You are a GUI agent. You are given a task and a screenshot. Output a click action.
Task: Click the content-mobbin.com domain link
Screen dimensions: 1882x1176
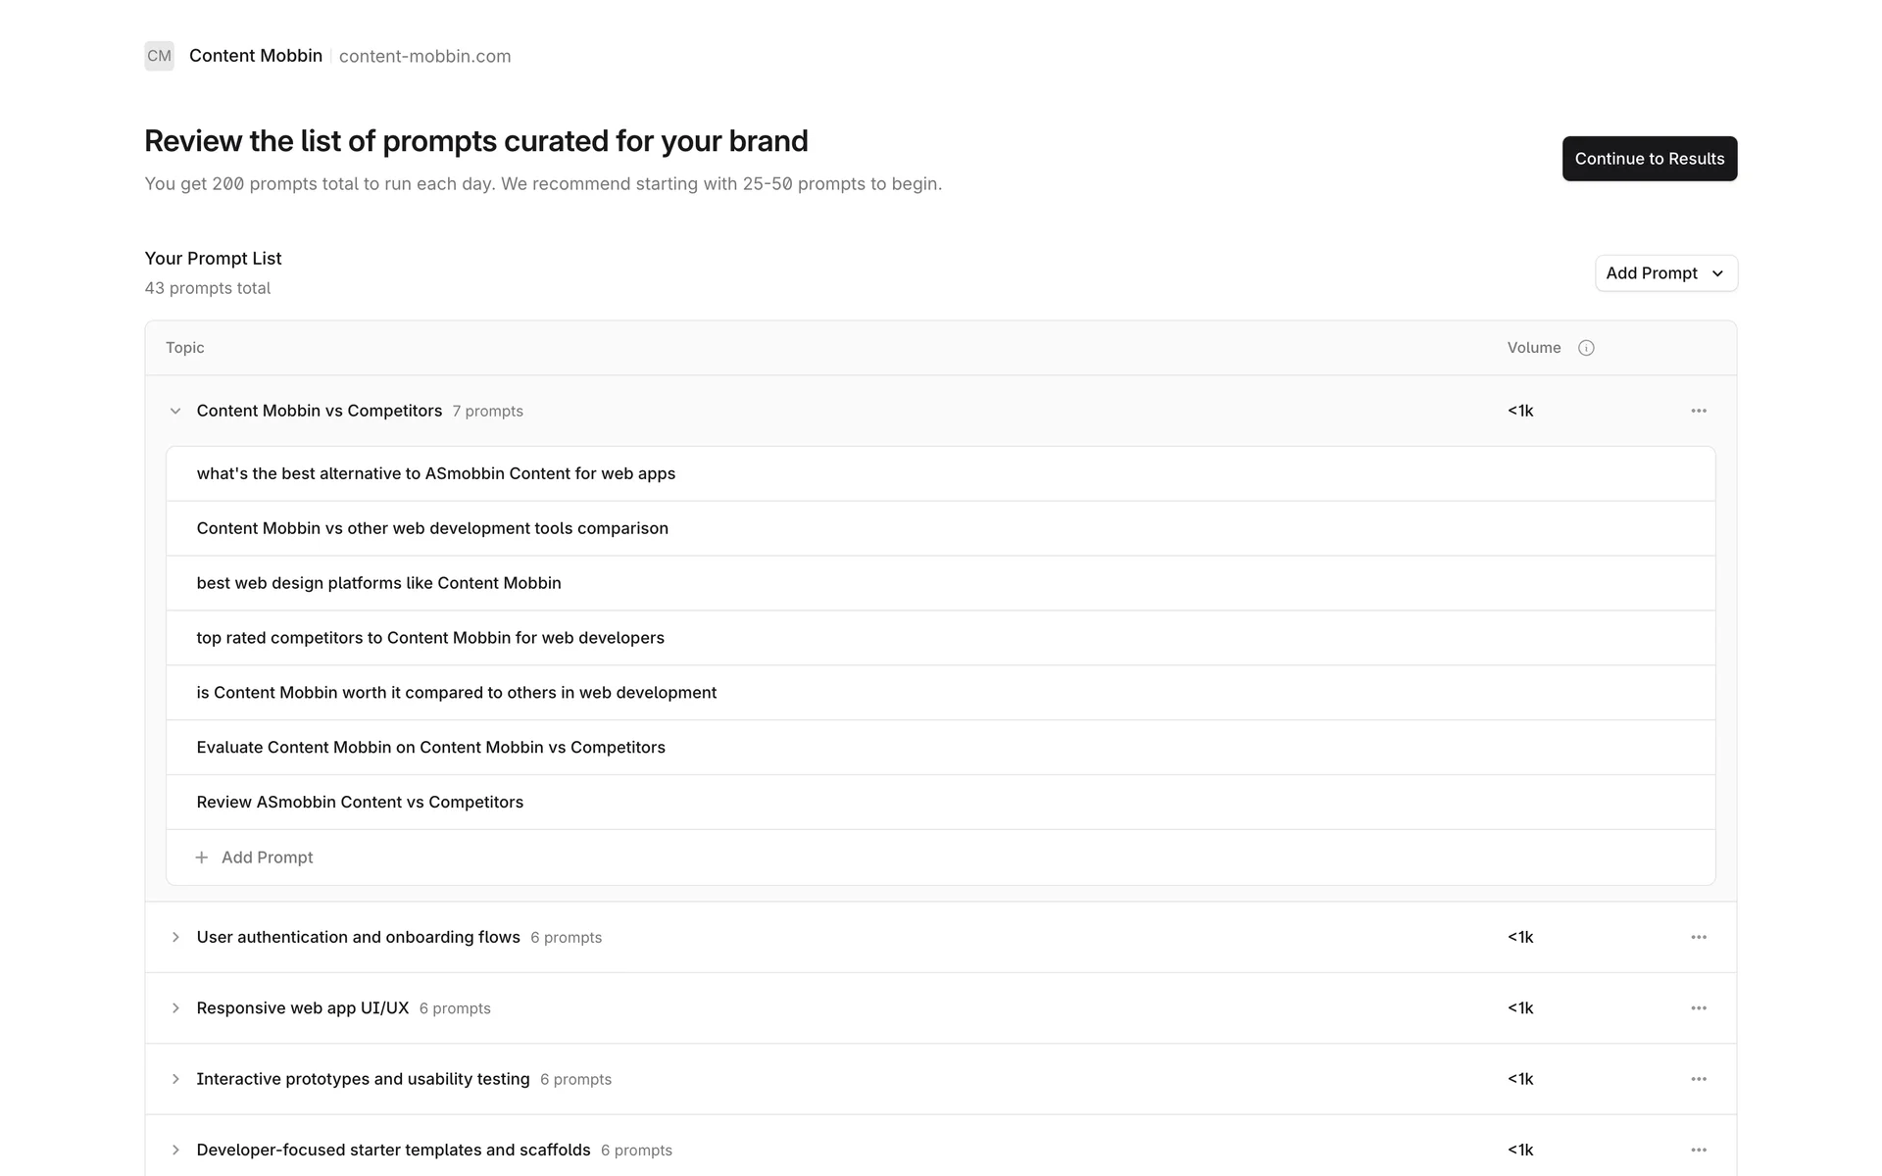(x=424, y=56)
